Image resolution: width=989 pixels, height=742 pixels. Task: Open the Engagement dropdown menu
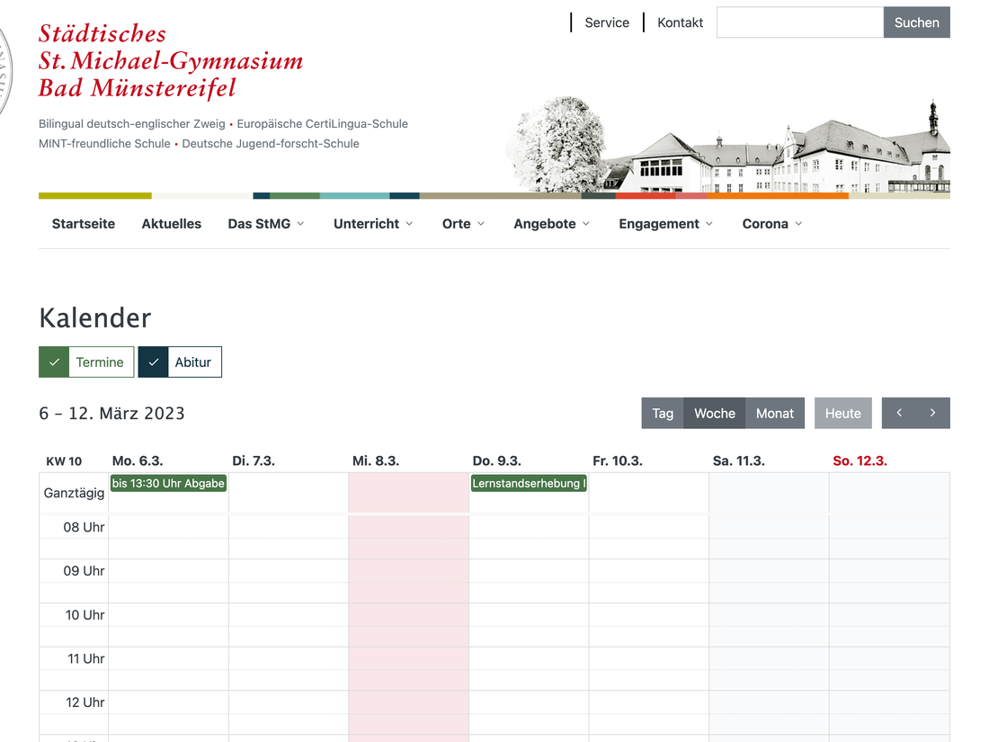pos(665,224)
